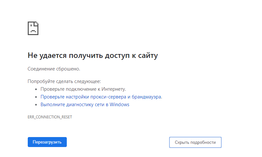Click the word Интернету in first suggestion

tap(114, 89)
